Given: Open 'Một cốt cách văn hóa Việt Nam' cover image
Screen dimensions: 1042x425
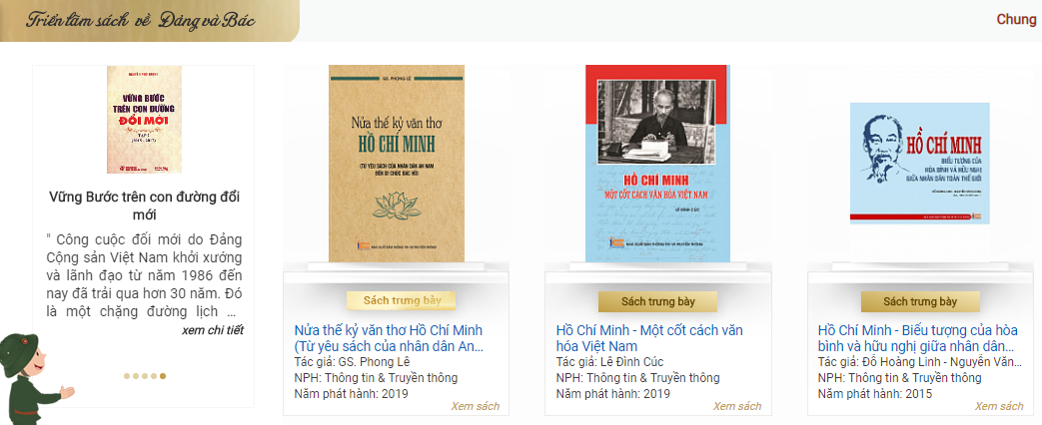Looking at the screenshot, I should click(x=658, y=164).
